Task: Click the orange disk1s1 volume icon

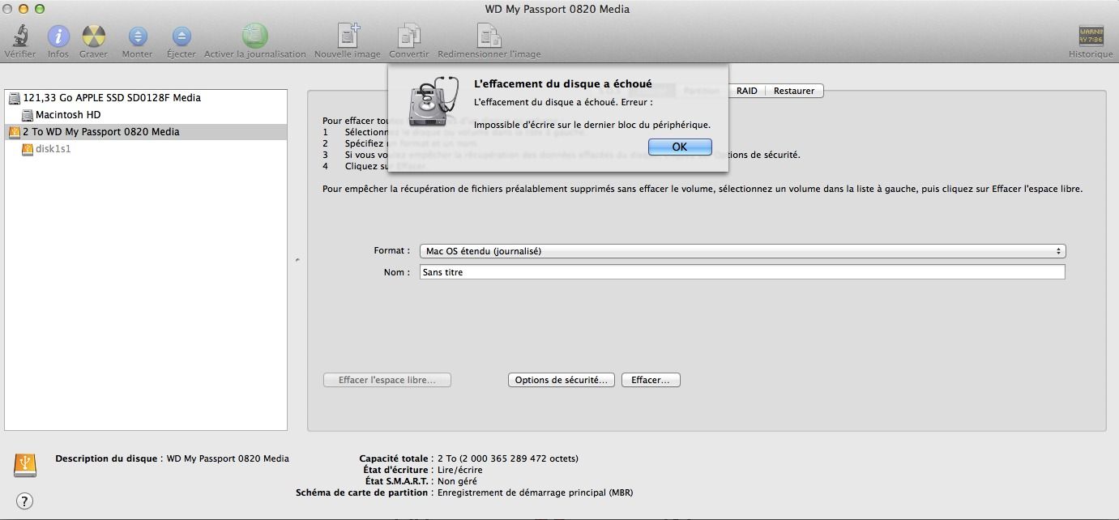Action: (x=28, y=149)
